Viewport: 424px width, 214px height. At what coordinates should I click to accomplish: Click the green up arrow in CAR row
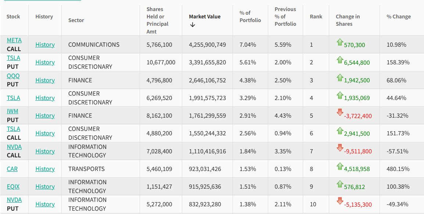(339, 166)
